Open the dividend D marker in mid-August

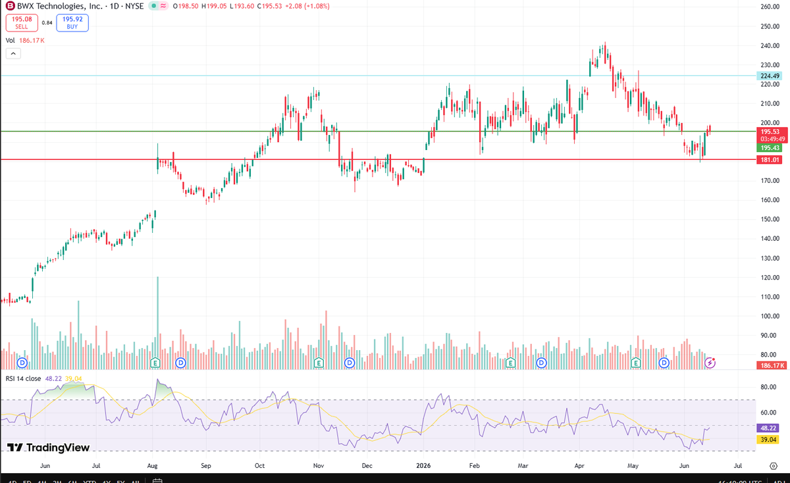click(181, 363)
